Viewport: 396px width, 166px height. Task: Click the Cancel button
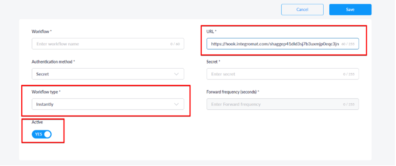click(x=302, y=9)
